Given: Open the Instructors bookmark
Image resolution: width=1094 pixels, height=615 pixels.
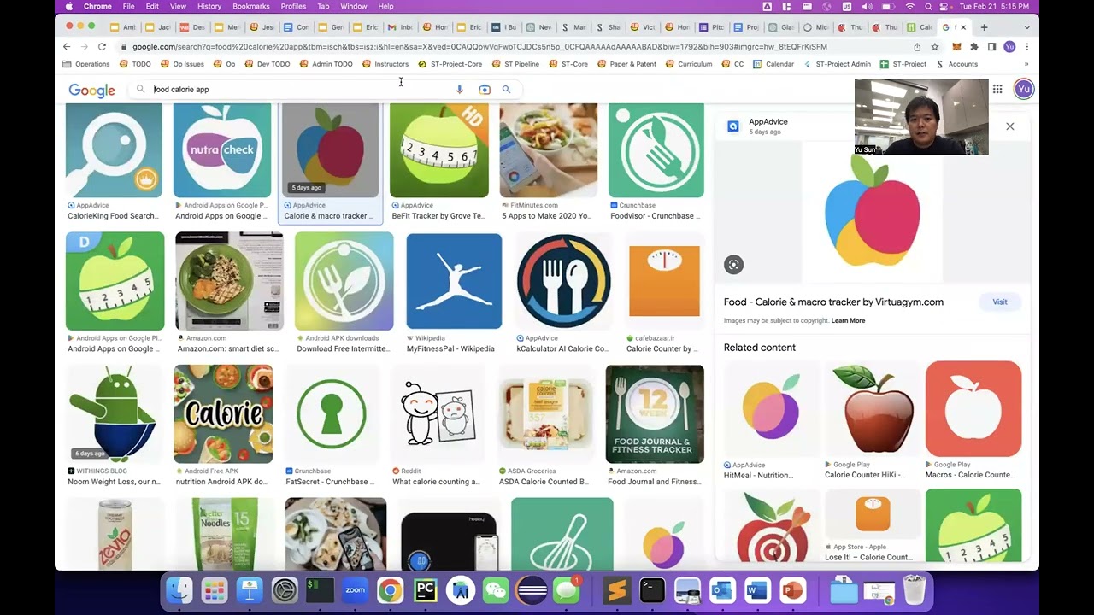Looking at the screenshot, I should pyautogui.click(x=385, y=64).
